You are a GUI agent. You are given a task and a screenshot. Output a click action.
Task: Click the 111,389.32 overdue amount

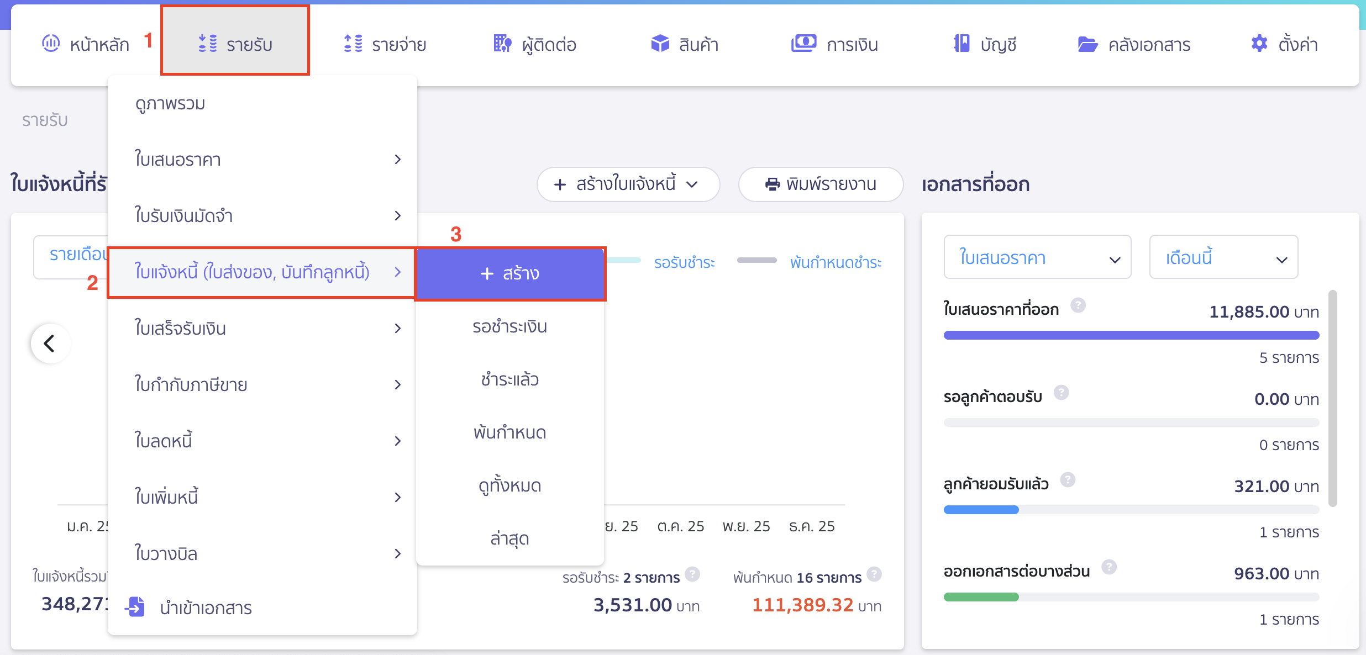coord(802,605)
